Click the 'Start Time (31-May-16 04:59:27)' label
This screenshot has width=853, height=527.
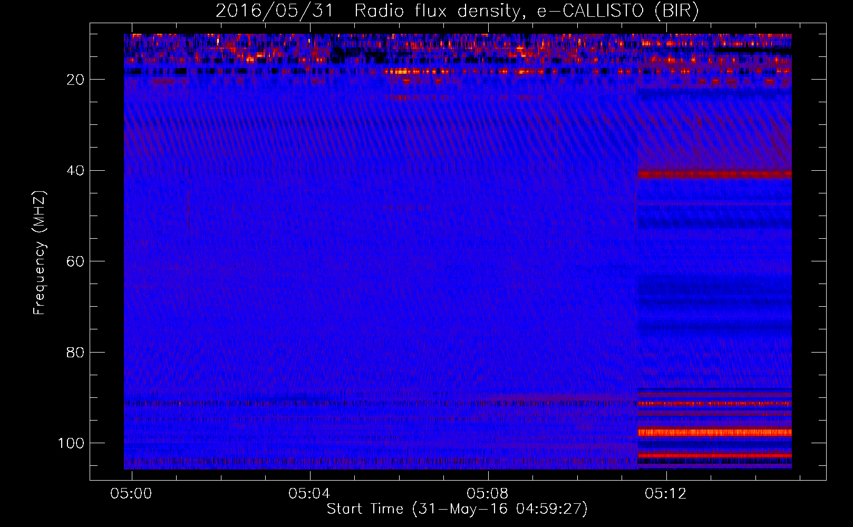point(457,509)
